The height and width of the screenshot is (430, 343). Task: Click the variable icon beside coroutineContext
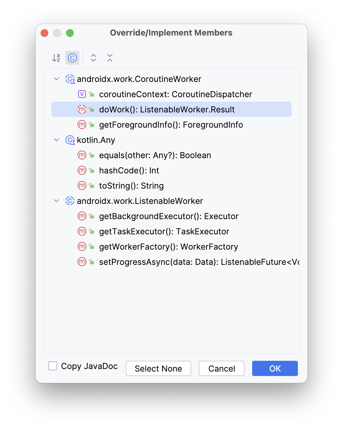click(x=82, y=94)
